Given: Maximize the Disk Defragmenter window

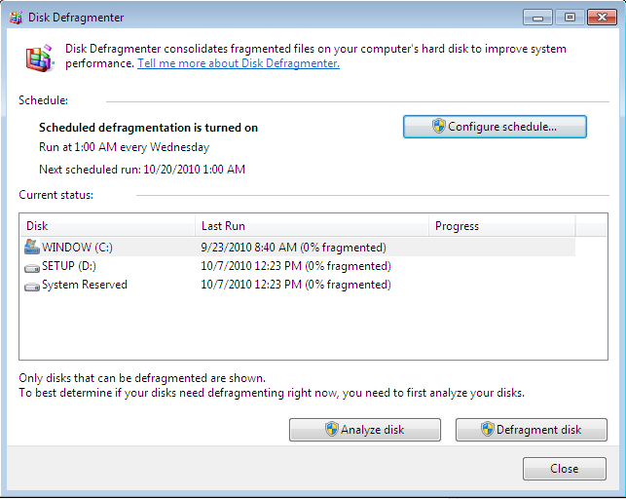Looking at the screenshot, I should [x=570, y=17].
